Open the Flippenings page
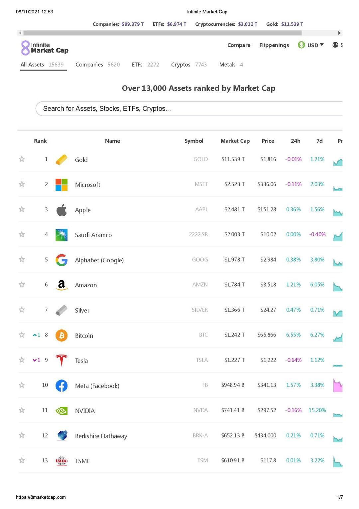The width and height of the screenshot is (359, 509). click(x=274, y=45)
